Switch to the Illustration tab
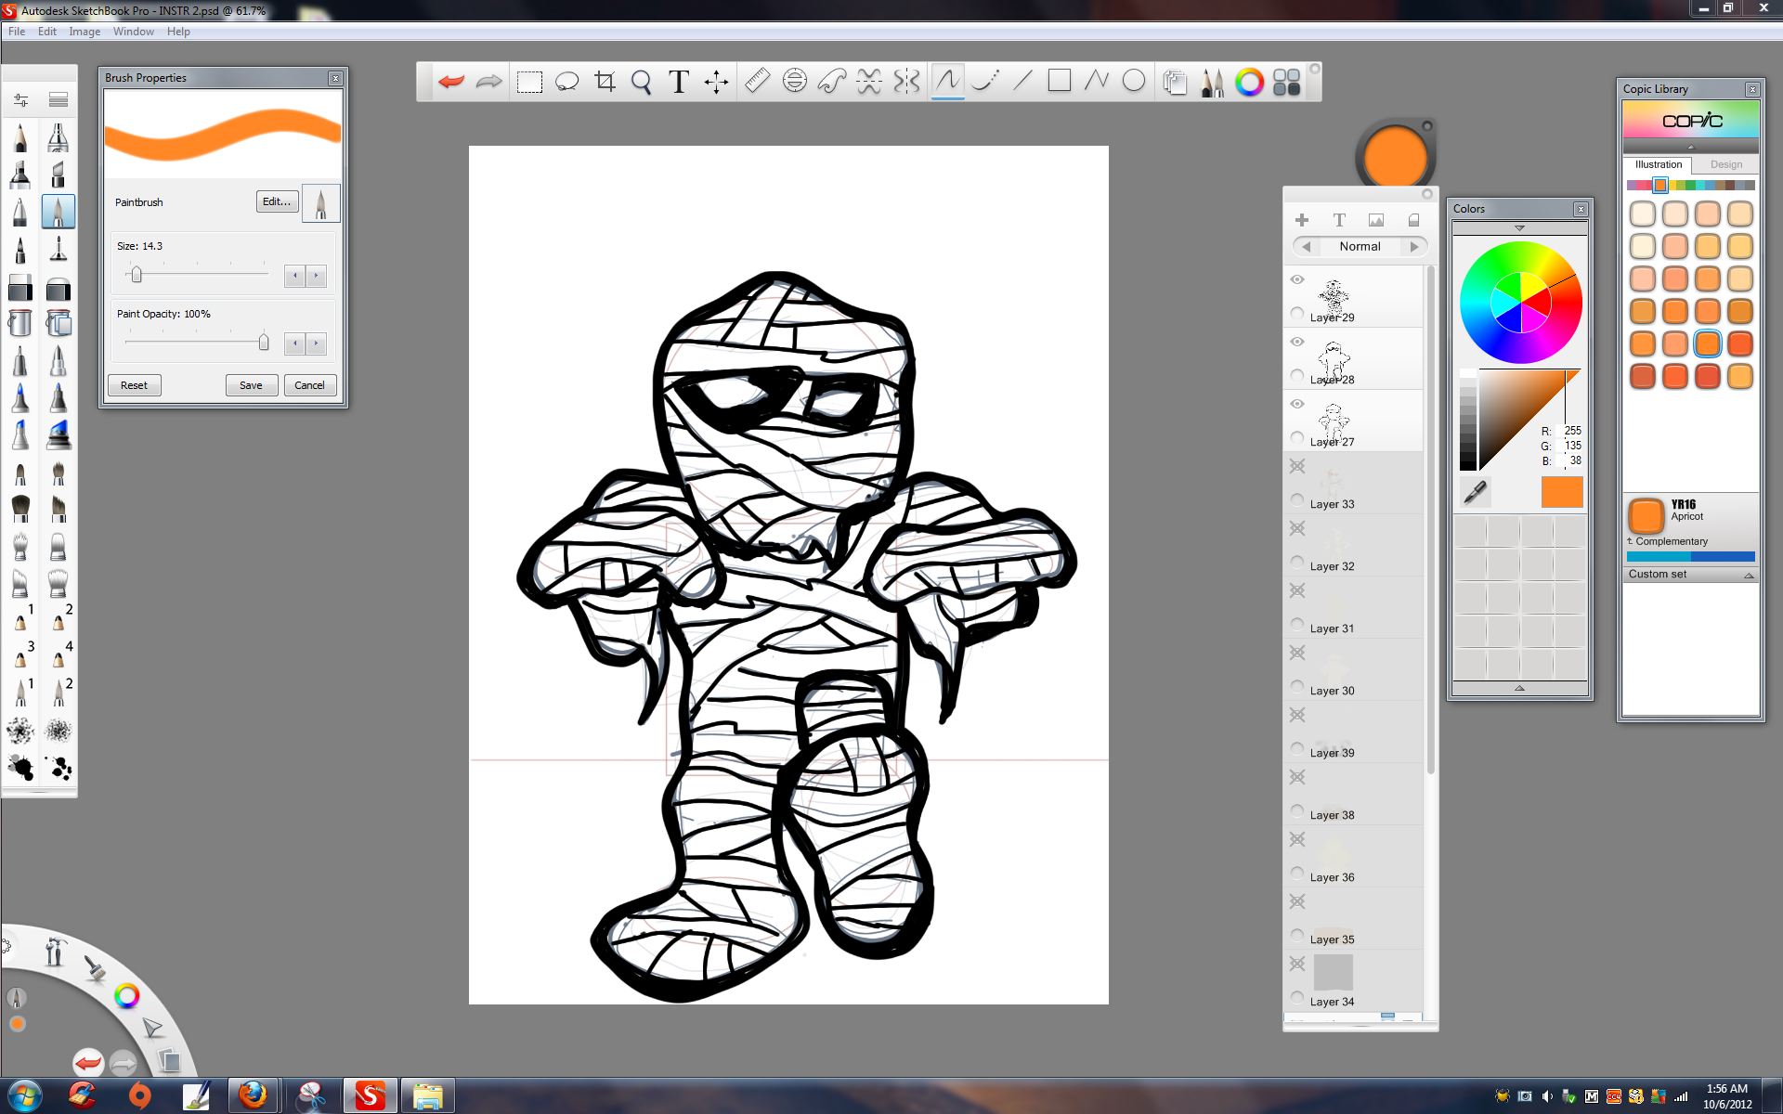This screenshot has height=1114, width=1783. click(x=1659, y=164)
